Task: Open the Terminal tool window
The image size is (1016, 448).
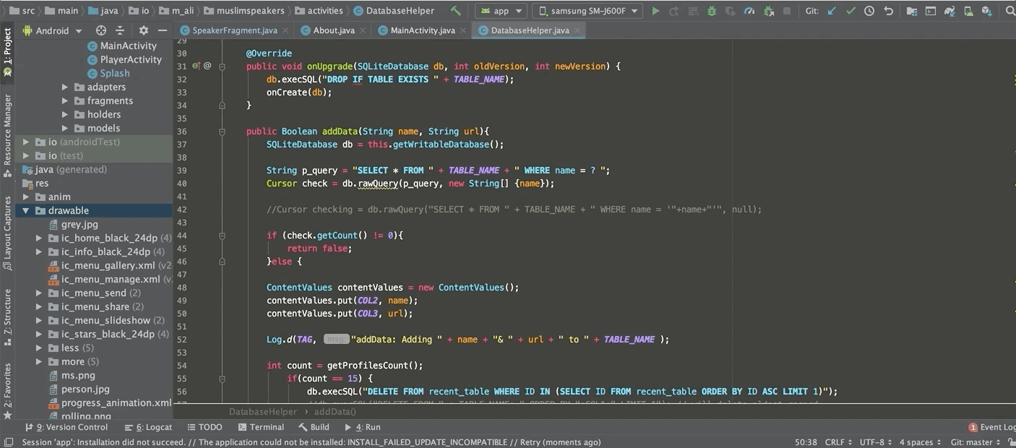Action: coord(260,427)
